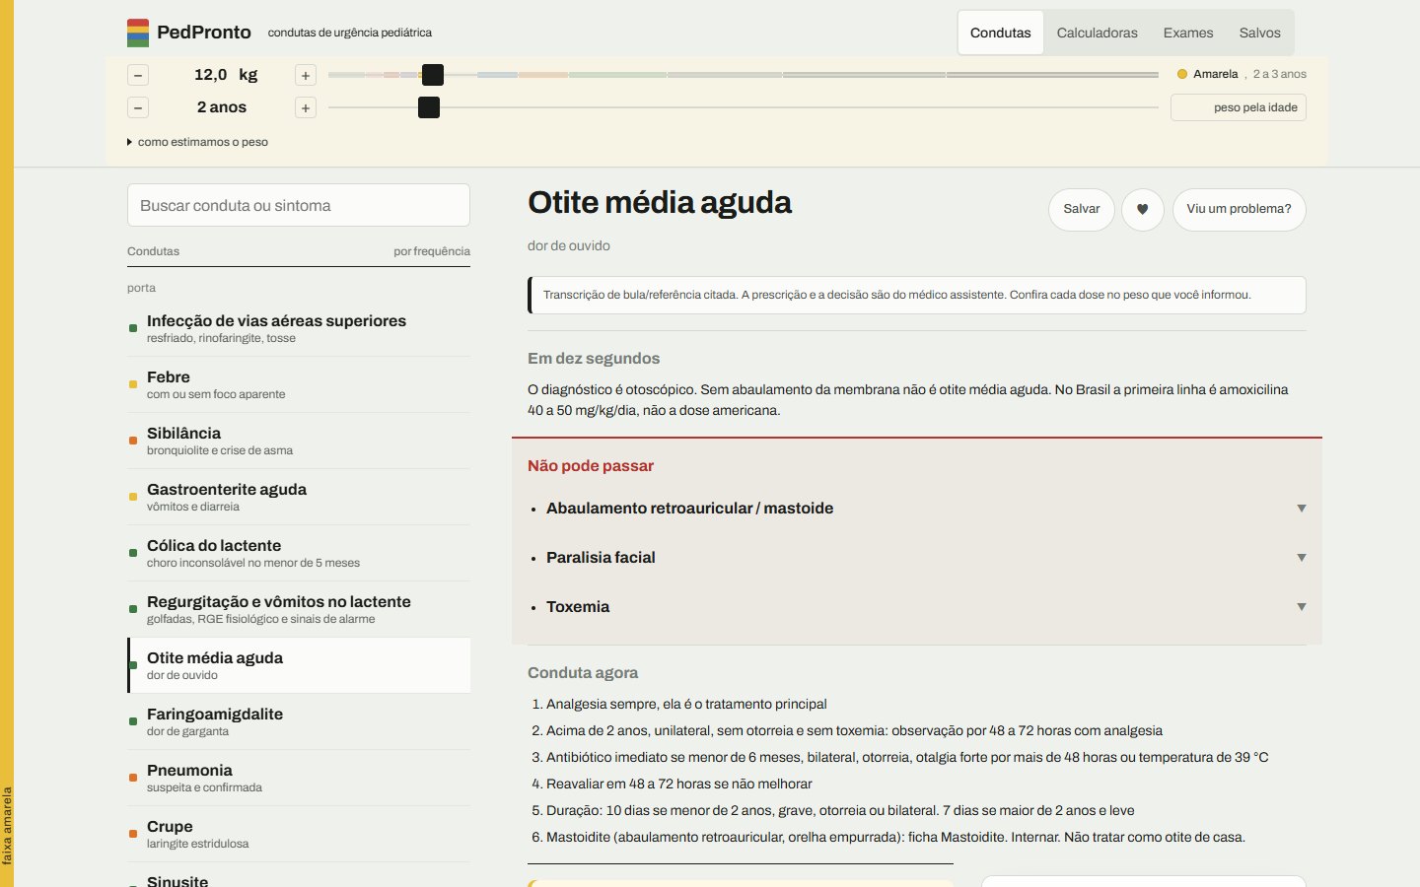The height and width of the screenshot is (887, 1420).
Task: Click the age slider handle
Action: click(x=429, y=107)
